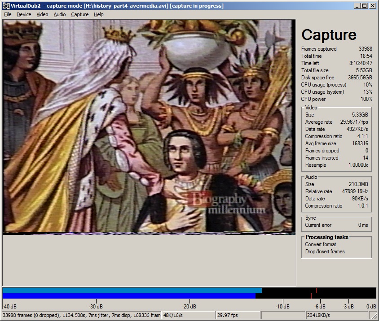Open the Device menu
Viewport: 379px width, 321px height.
(24, 14)
